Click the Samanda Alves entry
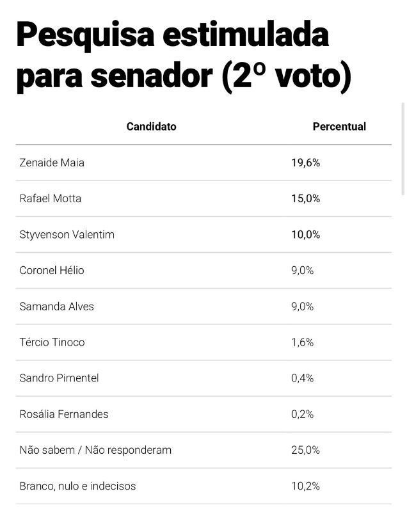The height and width of the screenshot is (512, 407). [x=56, y=307]
